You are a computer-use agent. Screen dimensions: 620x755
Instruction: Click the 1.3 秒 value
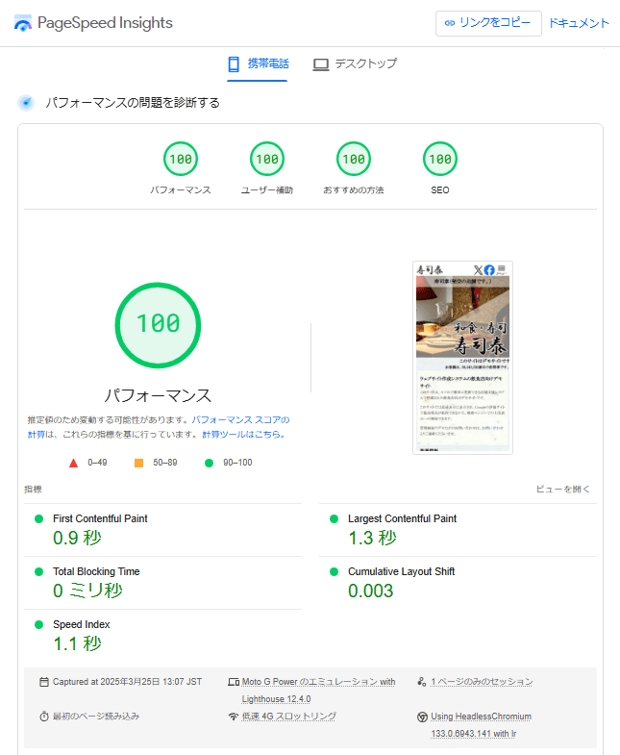pos(372,538)
